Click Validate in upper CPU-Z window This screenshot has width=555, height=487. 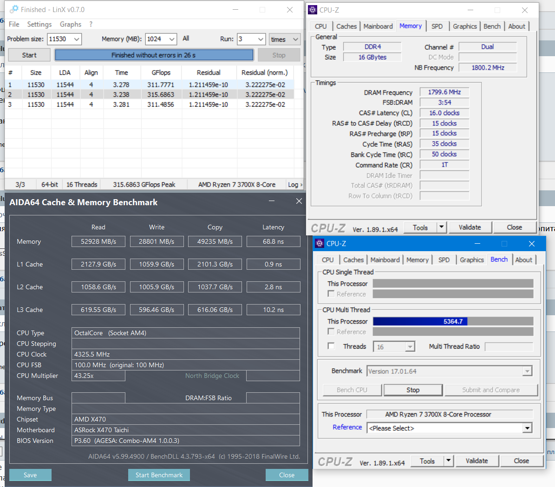(x=470, y=227)
